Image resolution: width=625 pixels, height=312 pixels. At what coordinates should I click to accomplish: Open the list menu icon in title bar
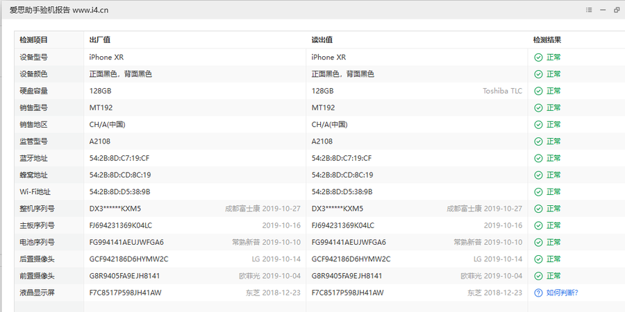click(589, 10)
